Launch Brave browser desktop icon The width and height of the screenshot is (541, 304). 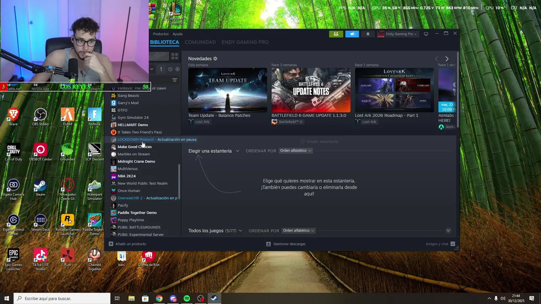point(14,117)
